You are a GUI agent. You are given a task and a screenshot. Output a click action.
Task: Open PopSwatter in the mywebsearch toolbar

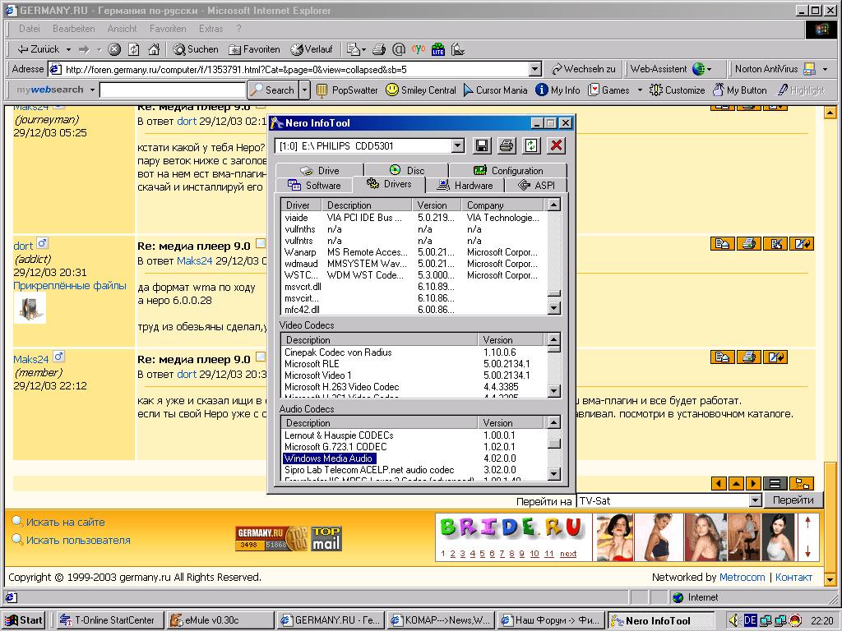[347, 90]
